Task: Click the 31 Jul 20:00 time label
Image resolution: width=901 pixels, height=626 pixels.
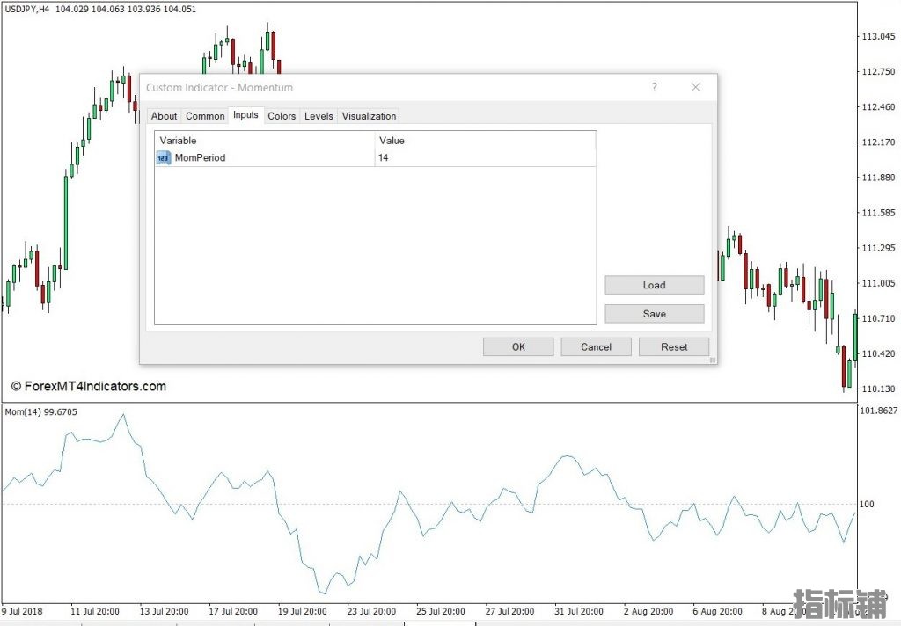Action: [x=579, y=611]
